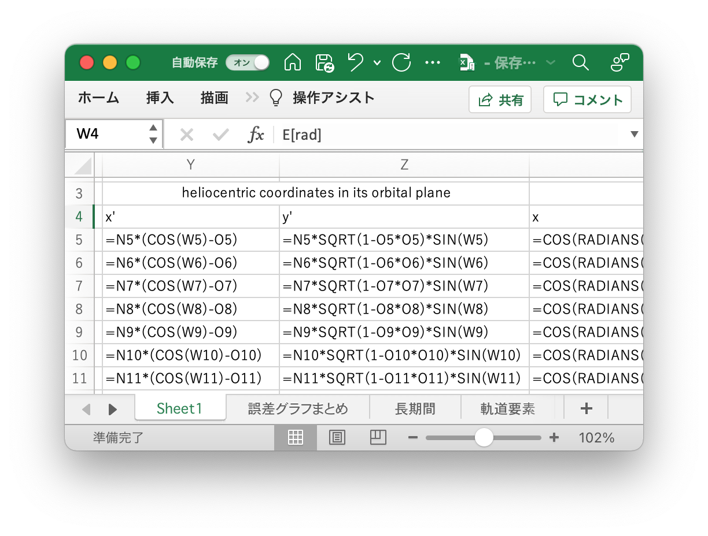This screenshot has height=536, width=708.
Task: Click the コメント comments button
Action: (x=587, y=100)
